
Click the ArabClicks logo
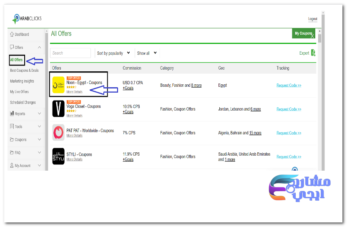point(27,19)
